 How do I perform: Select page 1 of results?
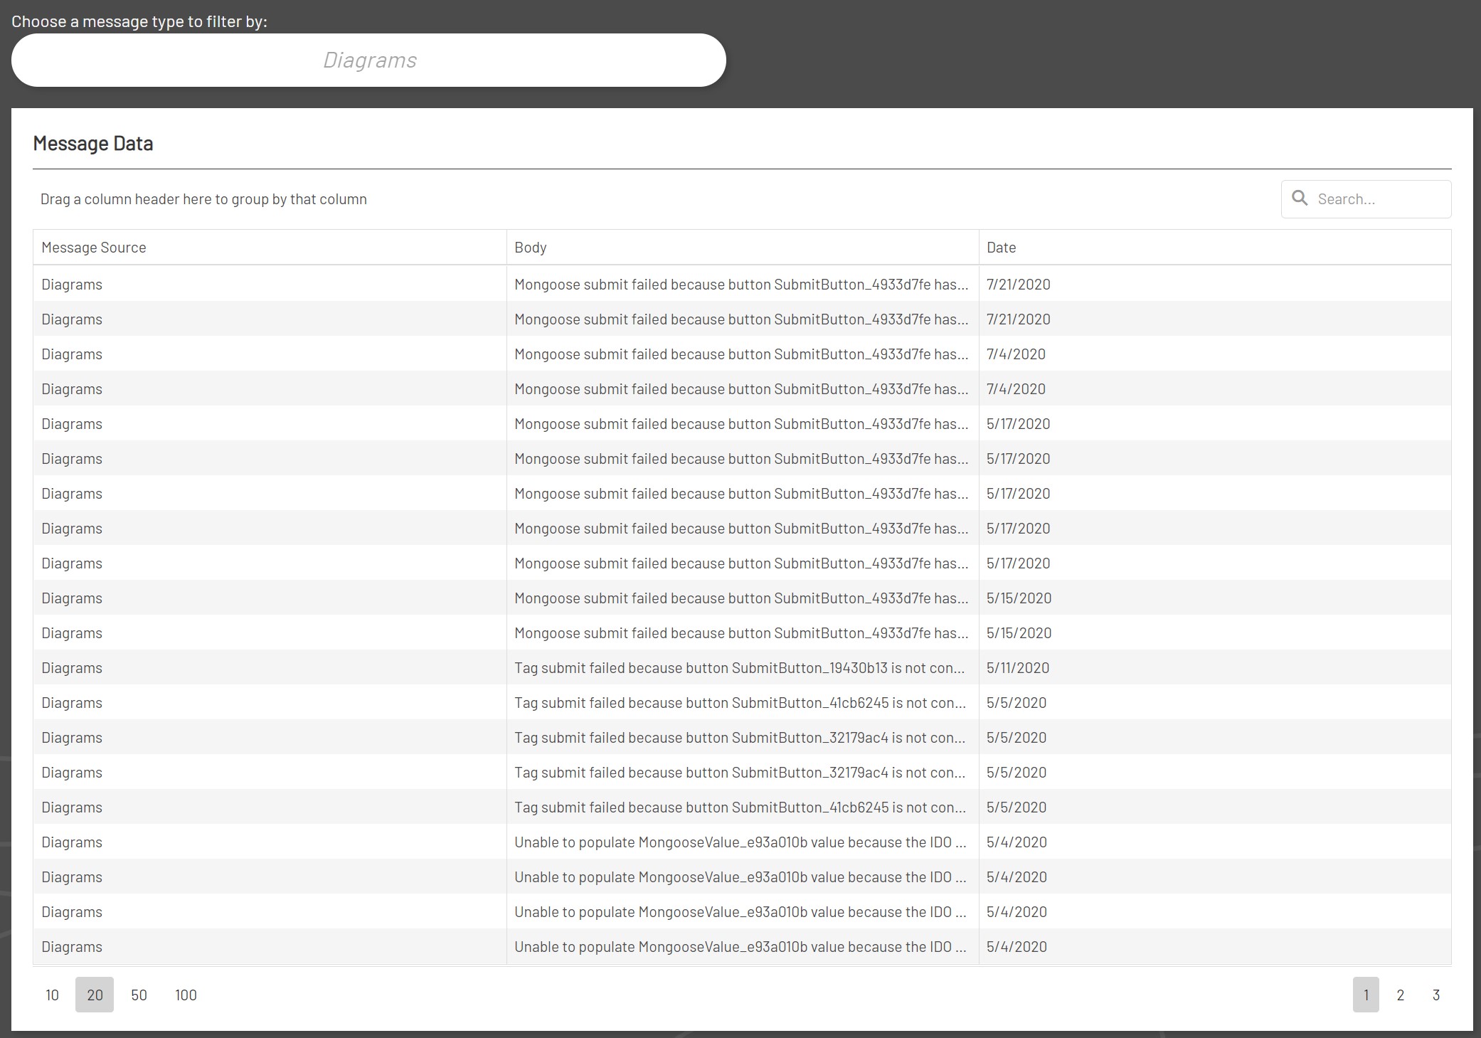[x=1365, y=995]
